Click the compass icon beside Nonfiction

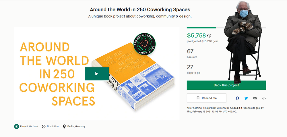coord(44,126)
